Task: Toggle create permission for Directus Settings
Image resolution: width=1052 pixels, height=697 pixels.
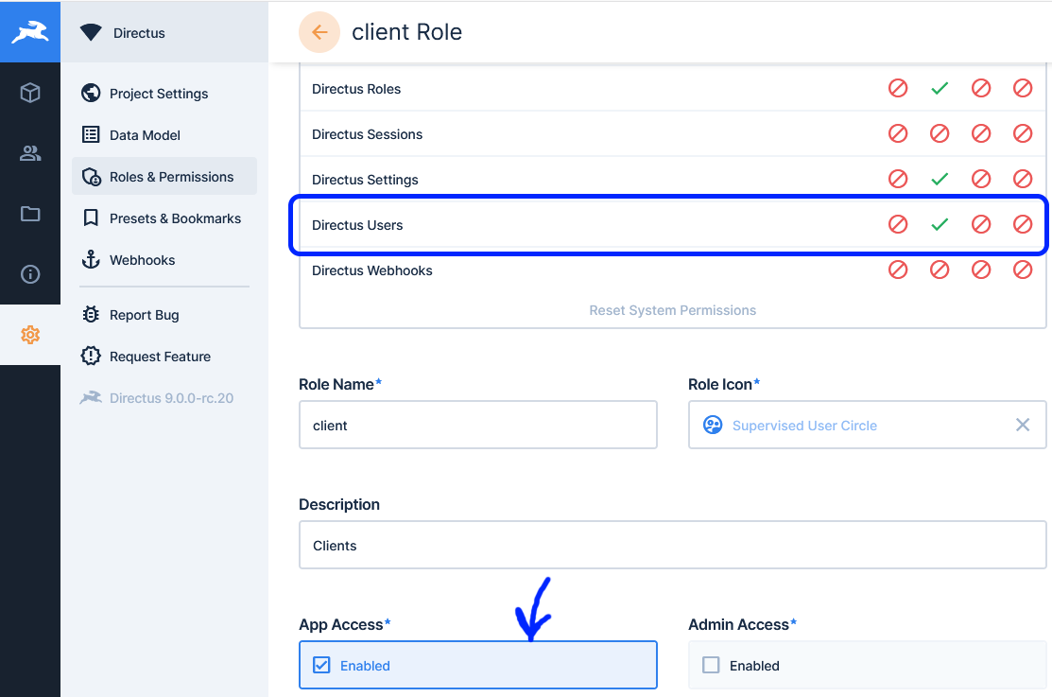Action: 898,179
